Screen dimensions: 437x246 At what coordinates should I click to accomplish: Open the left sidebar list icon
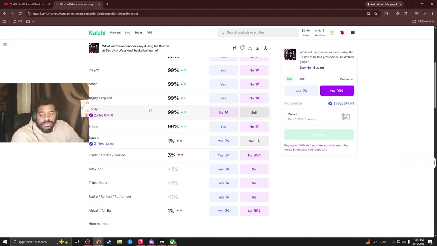pos(5,45)
